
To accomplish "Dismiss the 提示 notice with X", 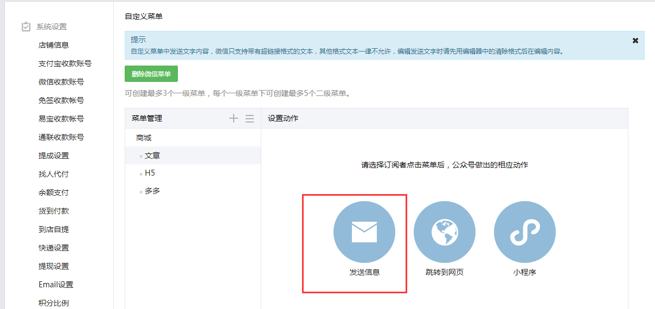I will [x=635, y=41].
